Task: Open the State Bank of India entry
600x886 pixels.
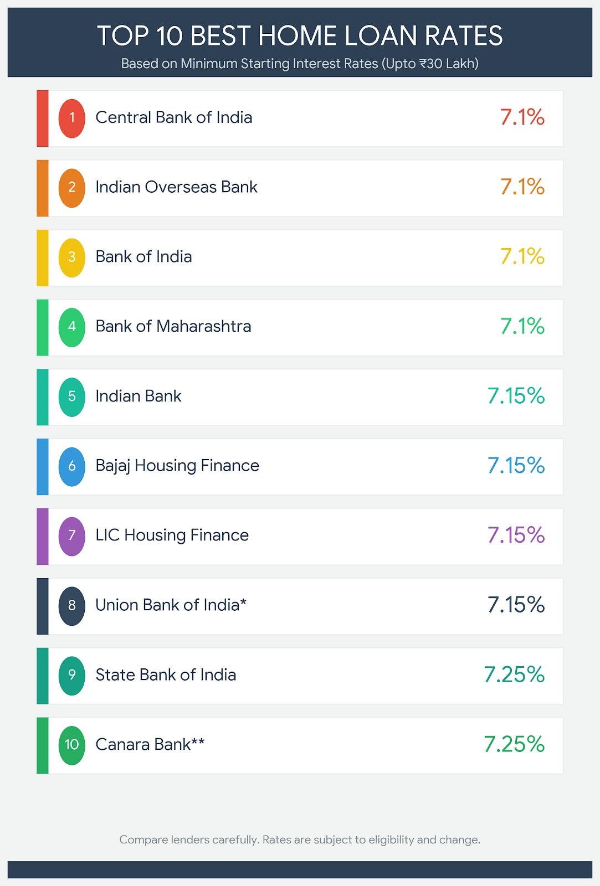Action: pos(166,675)
